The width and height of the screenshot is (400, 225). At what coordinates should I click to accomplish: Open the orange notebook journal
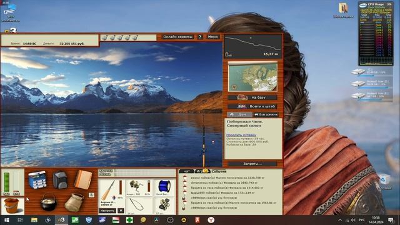pyautogui.click(x=83, y=179)
